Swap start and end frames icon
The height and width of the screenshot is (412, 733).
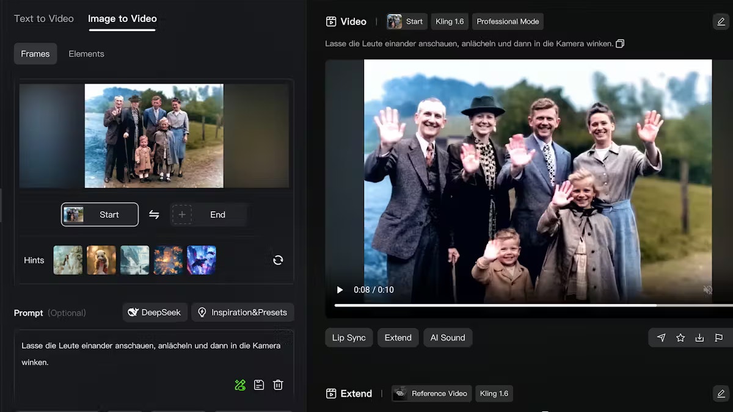154,215
